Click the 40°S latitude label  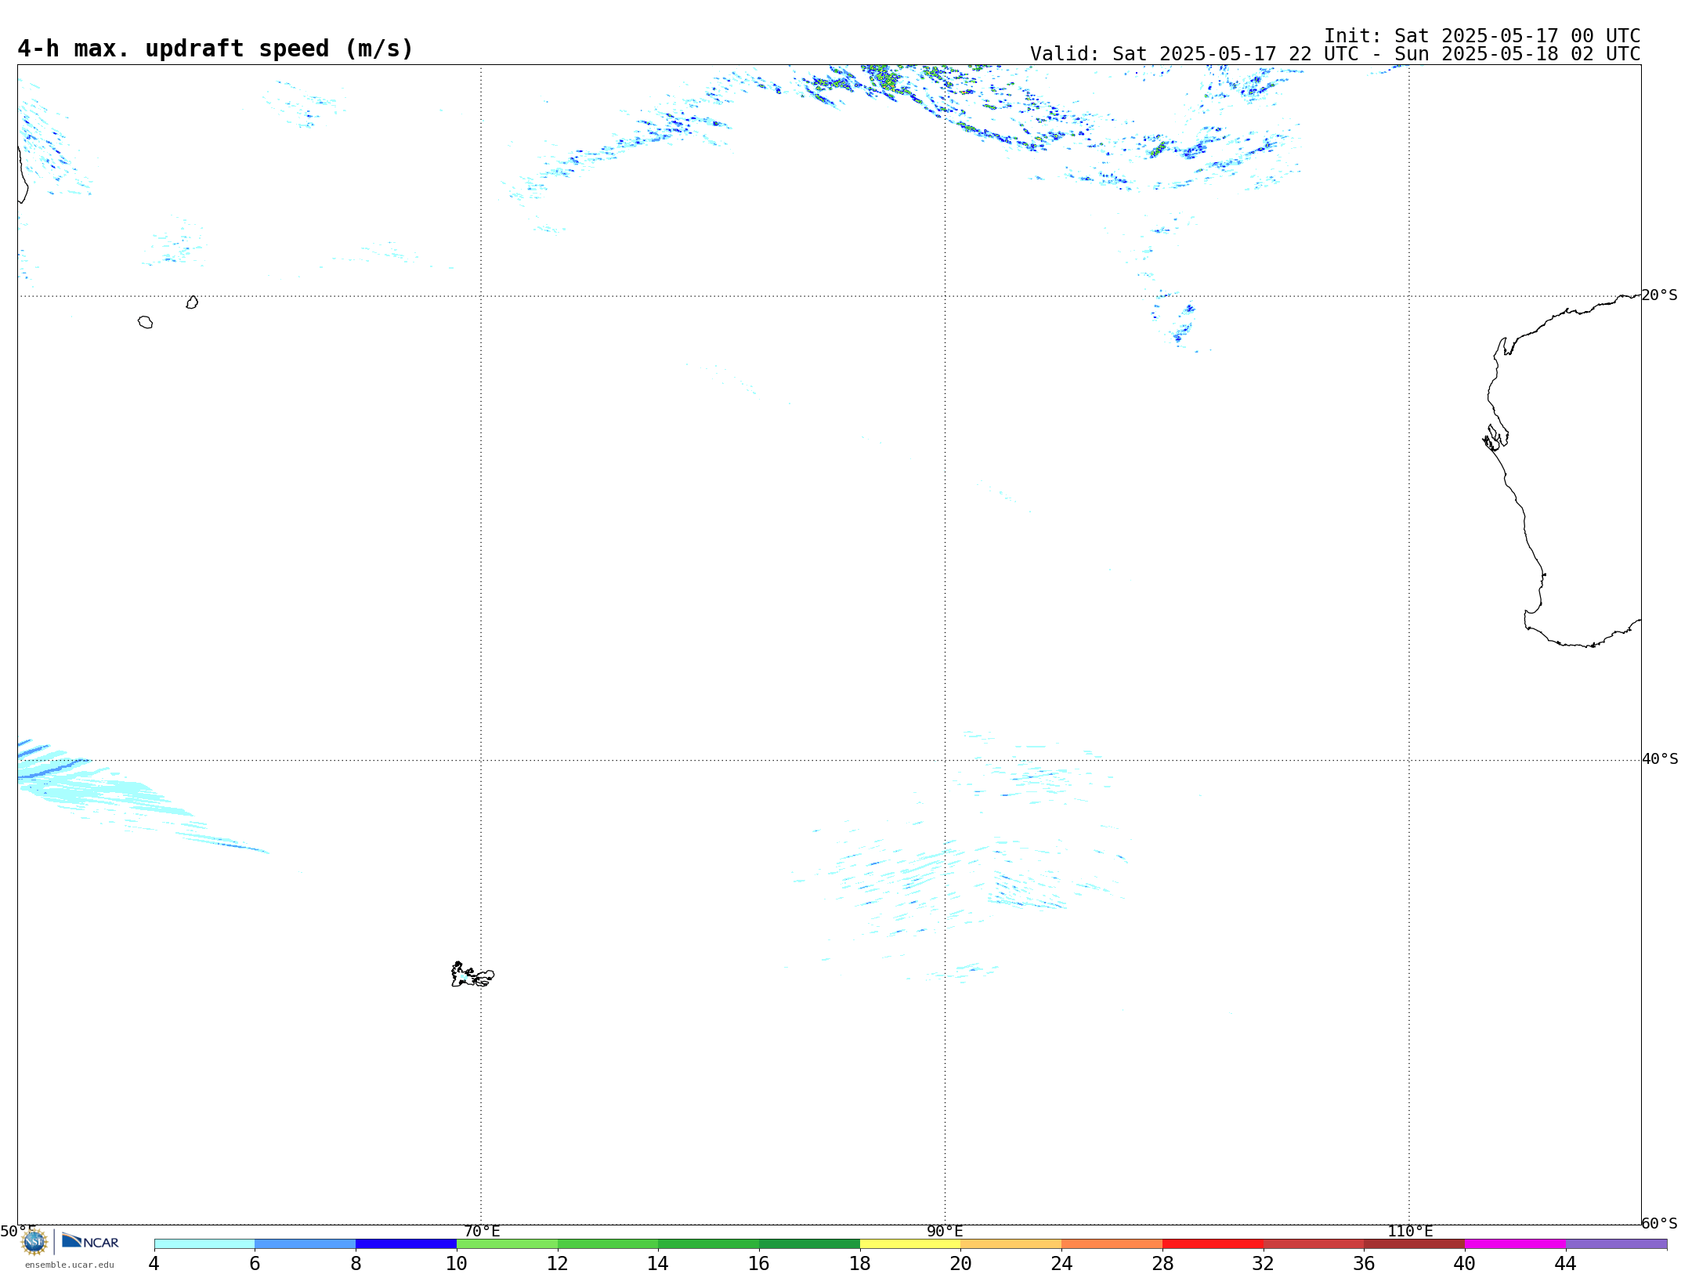[1660, 759]
